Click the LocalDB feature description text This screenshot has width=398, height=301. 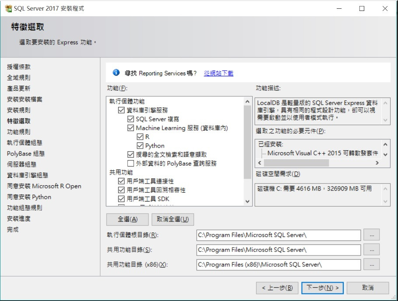pos(317,110)
